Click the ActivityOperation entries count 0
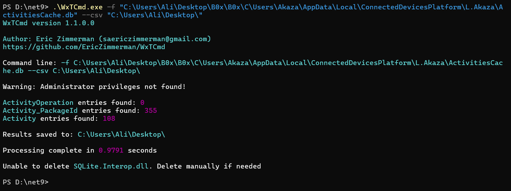Image resolution: width=511 pixels, height=191 pixels. 142,102
